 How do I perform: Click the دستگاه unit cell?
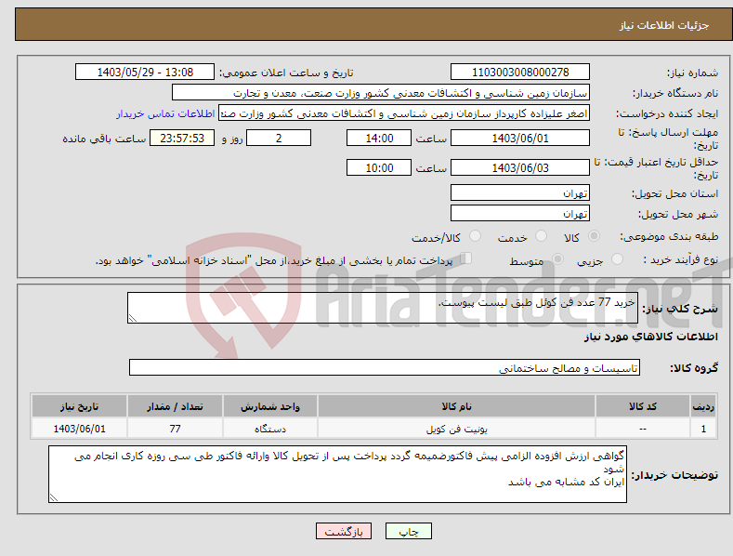(270, 429)
